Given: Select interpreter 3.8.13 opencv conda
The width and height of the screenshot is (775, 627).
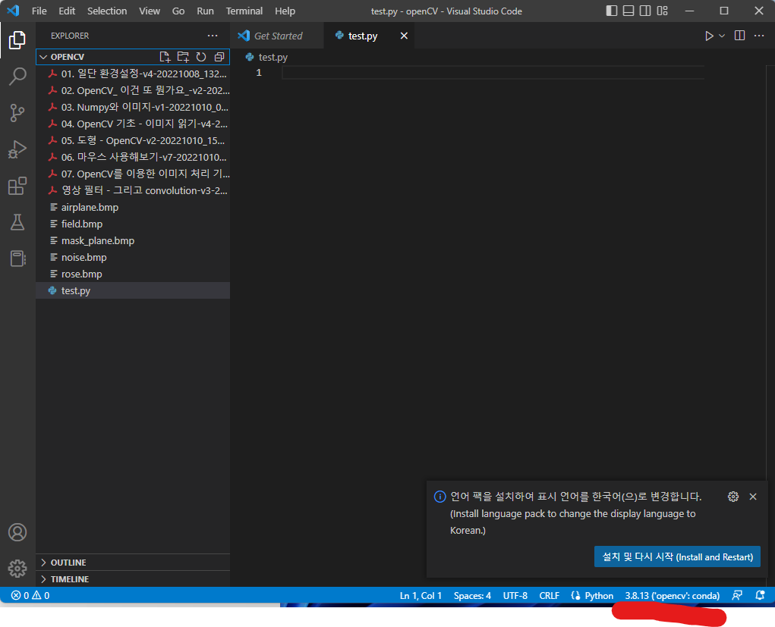Looking at the screenshot, I should (x=673, y=595).
